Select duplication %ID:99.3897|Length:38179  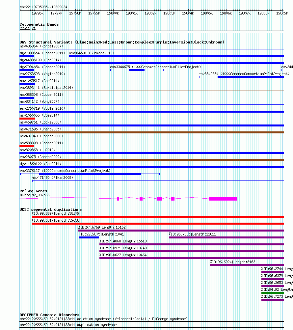(x=56, y=214)
